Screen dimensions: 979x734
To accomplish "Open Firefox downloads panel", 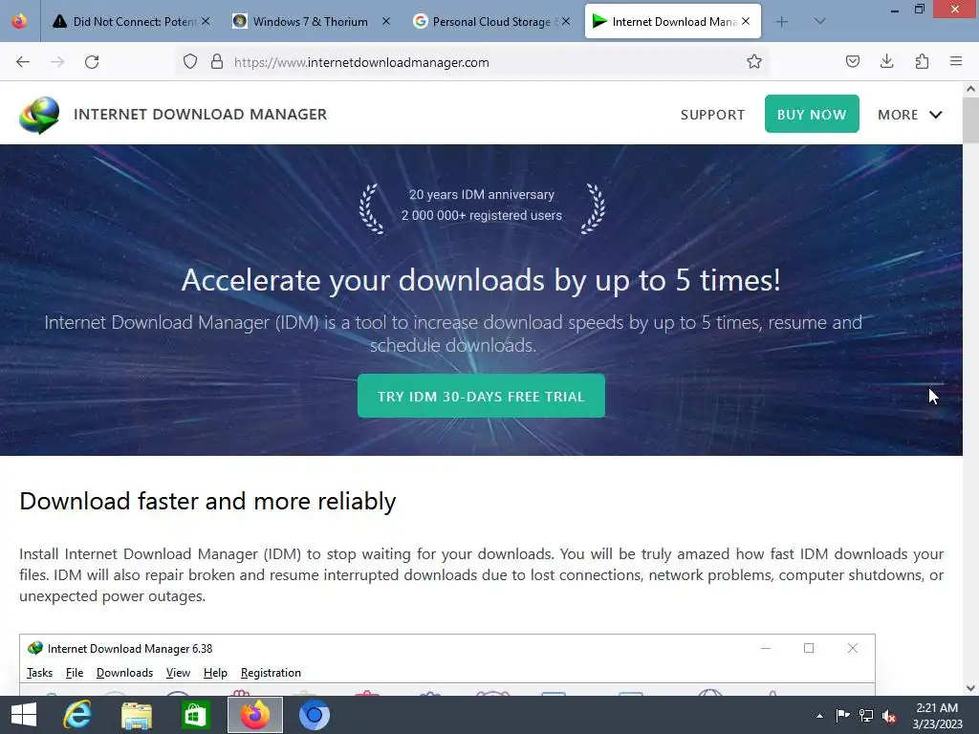I will pyautogui.click(x=886, y=61).
